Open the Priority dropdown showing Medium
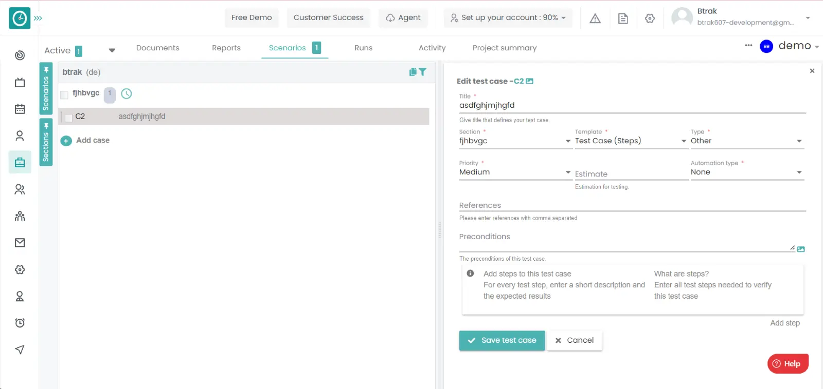Screen dimensions: 823x389 [x=515, y=172]
